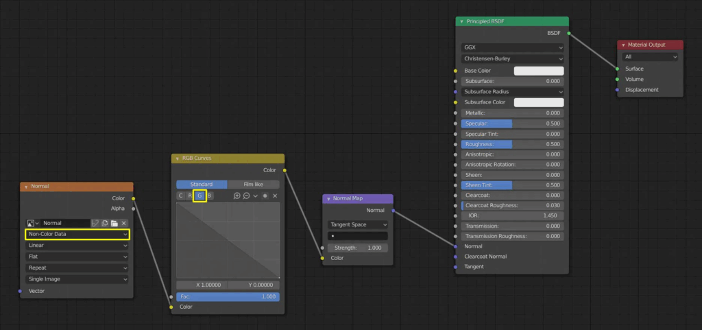This screenshot has height=330, width=702.
Task: Click RGB Curves Color output socket
Action: click(x=285, y=170)
